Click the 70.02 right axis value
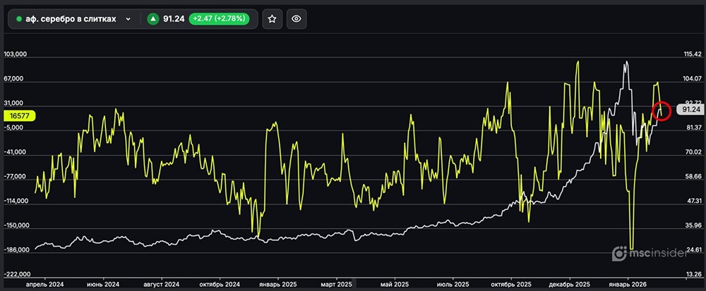 tap(693, 152)
